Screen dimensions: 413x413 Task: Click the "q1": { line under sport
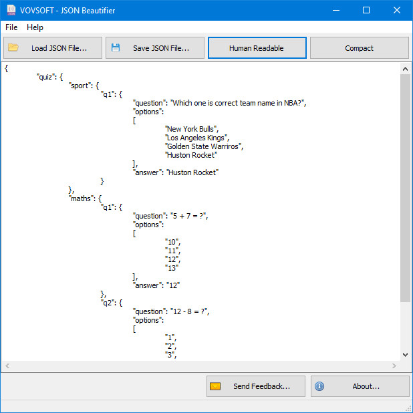pos(112,94)
